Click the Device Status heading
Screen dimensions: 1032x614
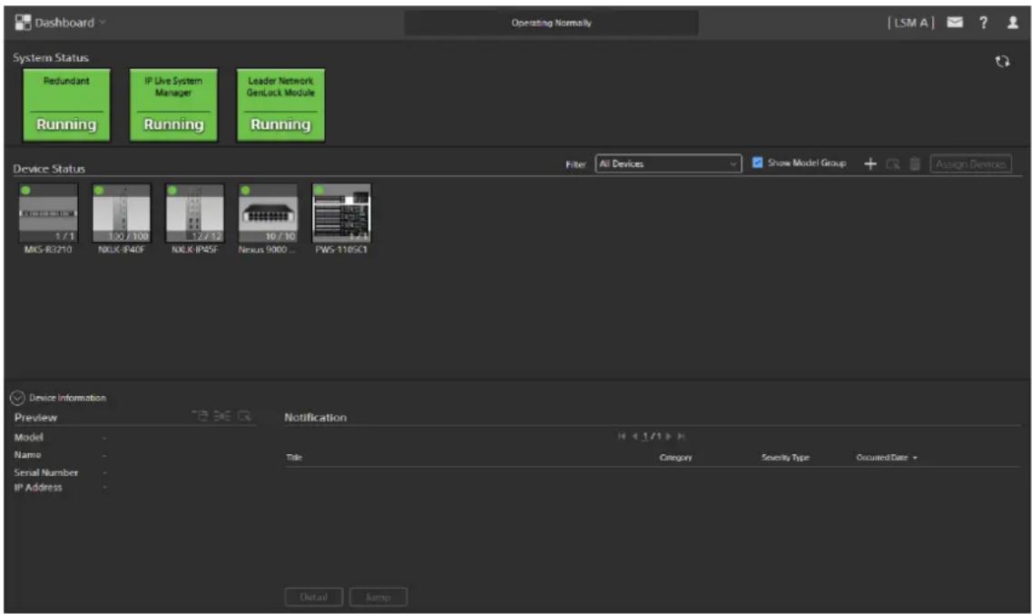[x=49, y=169]
